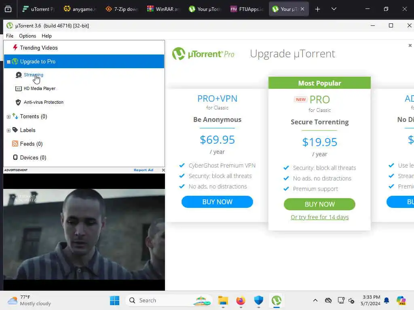Click the $19.95 price text
Screen dimensions: 414x310
(319, 142)
